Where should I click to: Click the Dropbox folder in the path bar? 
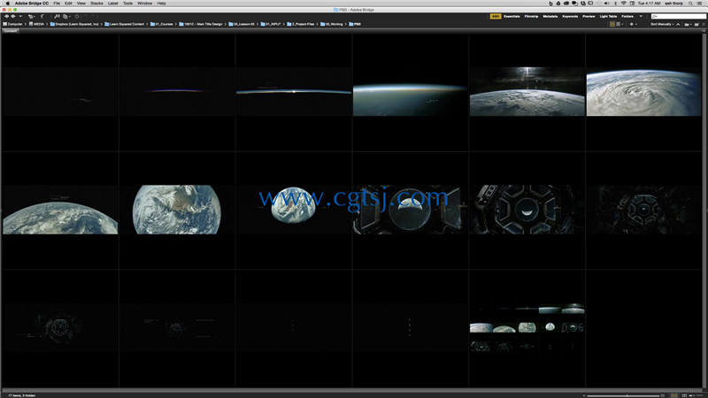click(x=74, y=24)
